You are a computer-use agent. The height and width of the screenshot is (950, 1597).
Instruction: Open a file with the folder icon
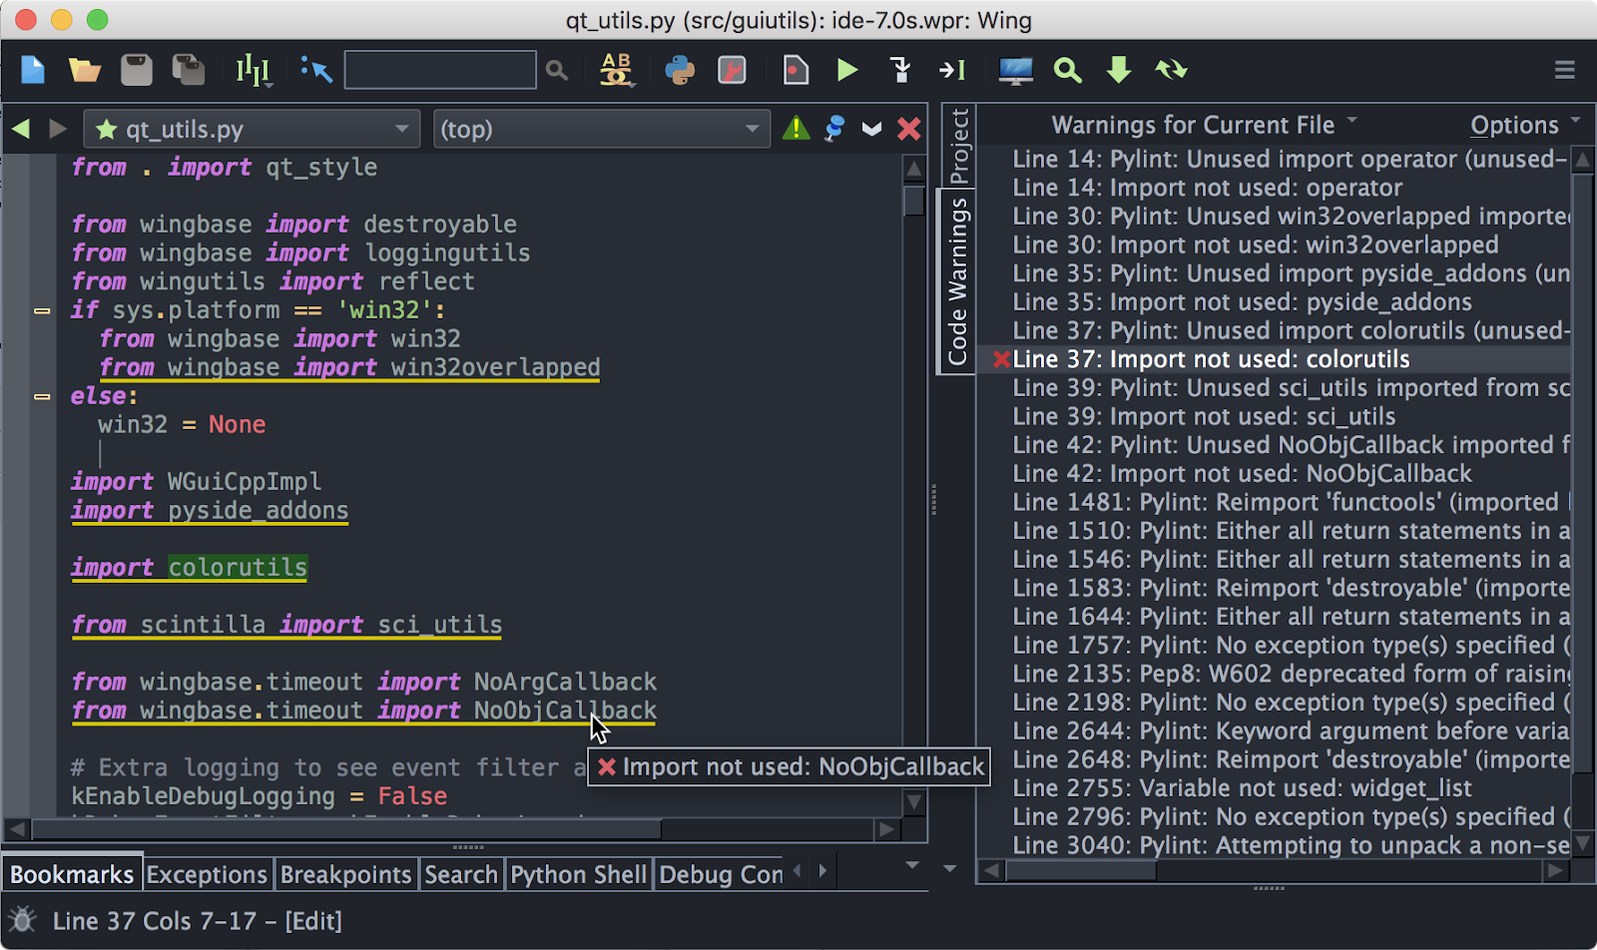point(85,70)
